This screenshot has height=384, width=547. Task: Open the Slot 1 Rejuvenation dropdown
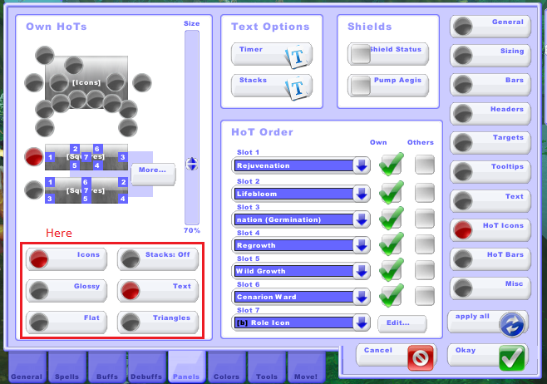pos(361,165)
